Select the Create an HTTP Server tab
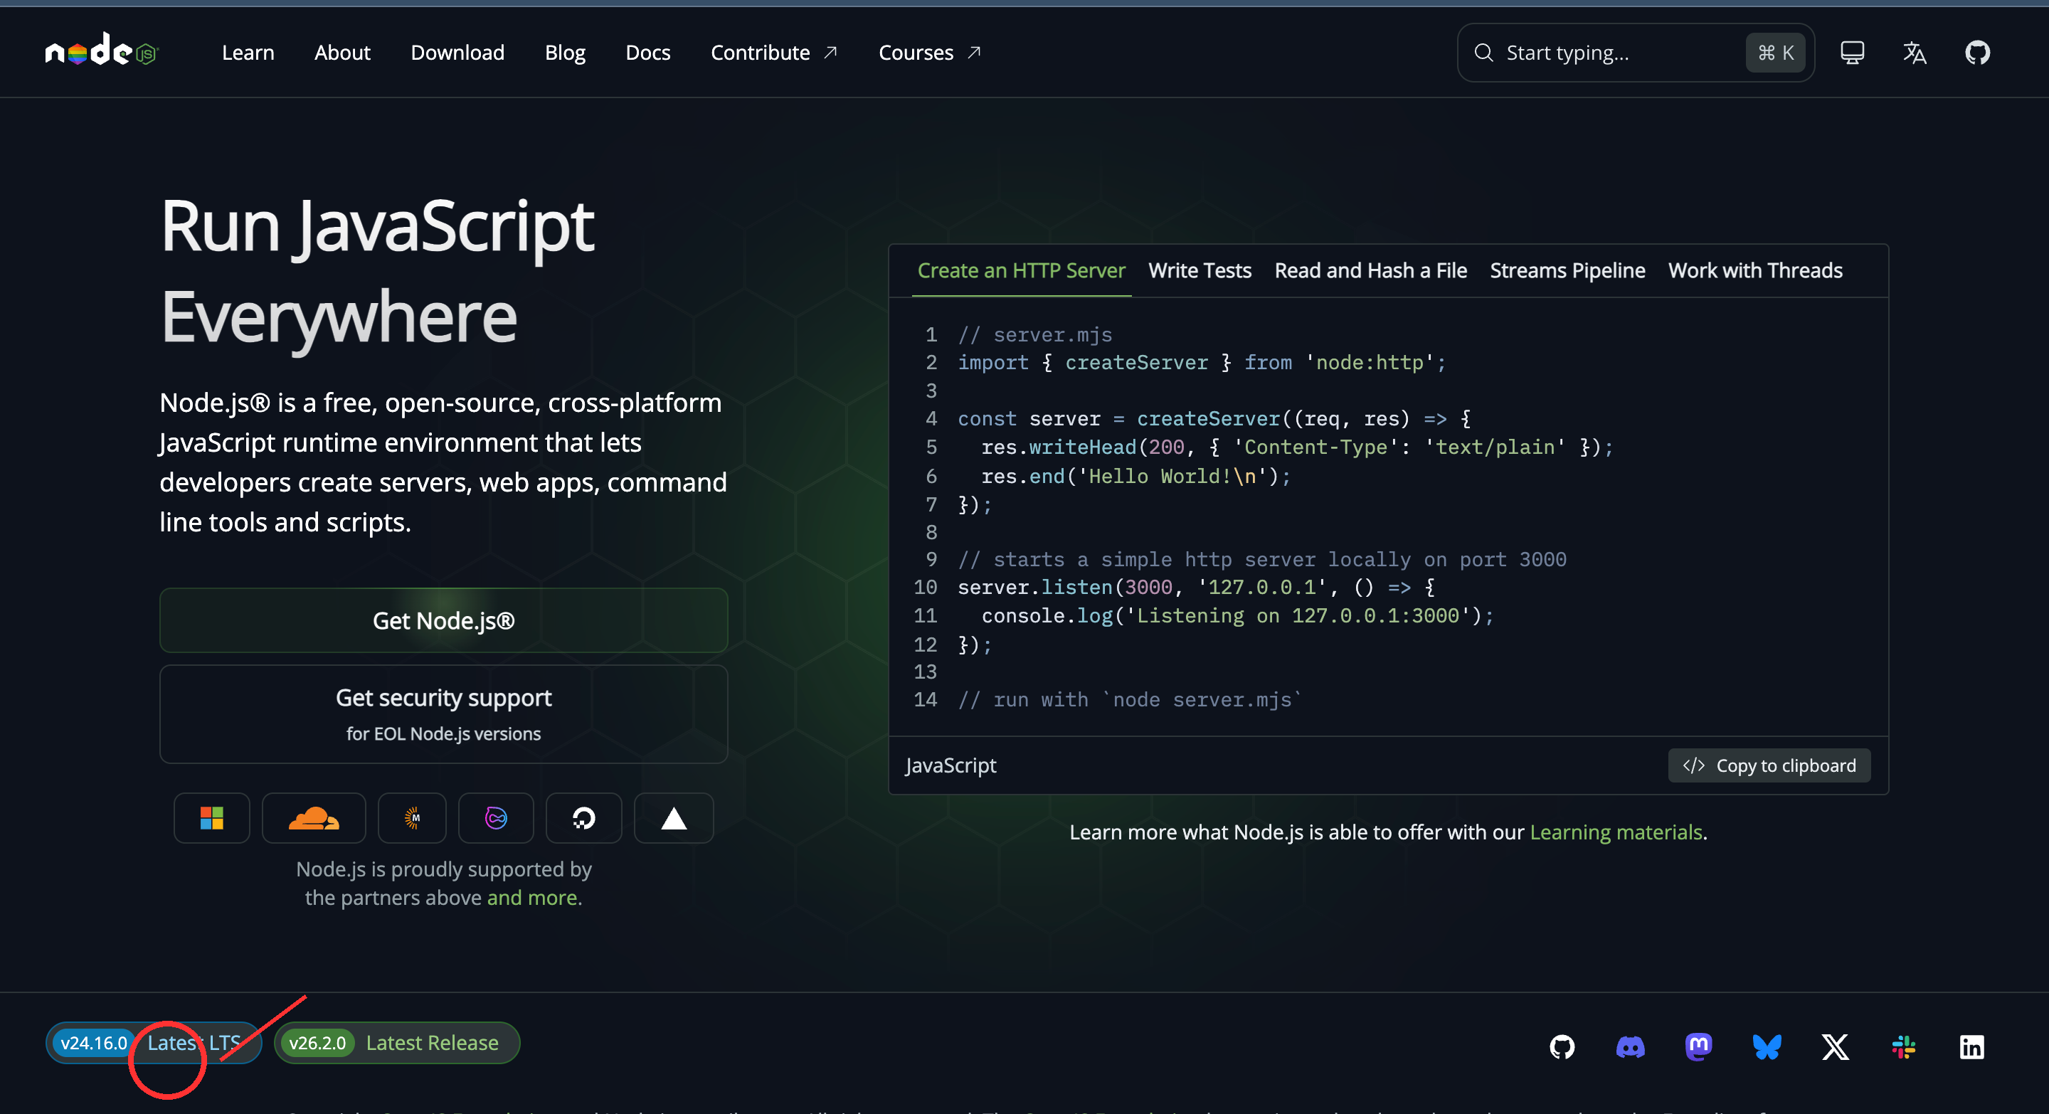The width and height of the screenshot is (2049, 1114). (x=1022, y=270)
